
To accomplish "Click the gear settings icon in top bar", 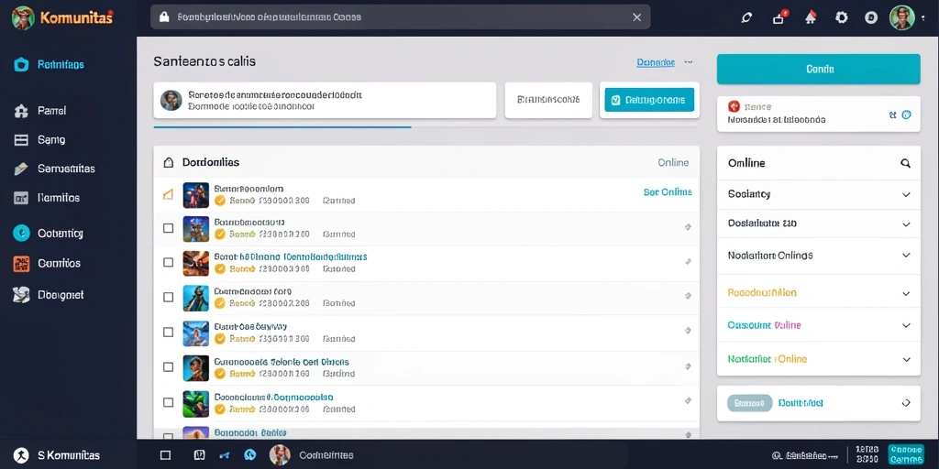I will pos(842,17).
